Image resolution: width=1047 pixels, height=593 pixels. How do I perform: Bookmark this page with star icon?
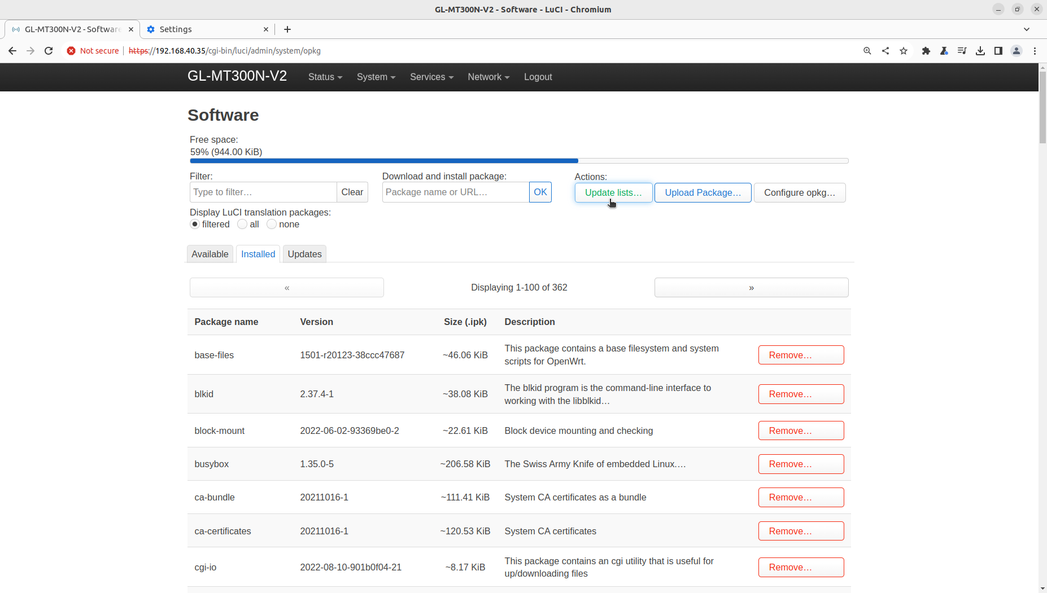click(x=904, y=51)
